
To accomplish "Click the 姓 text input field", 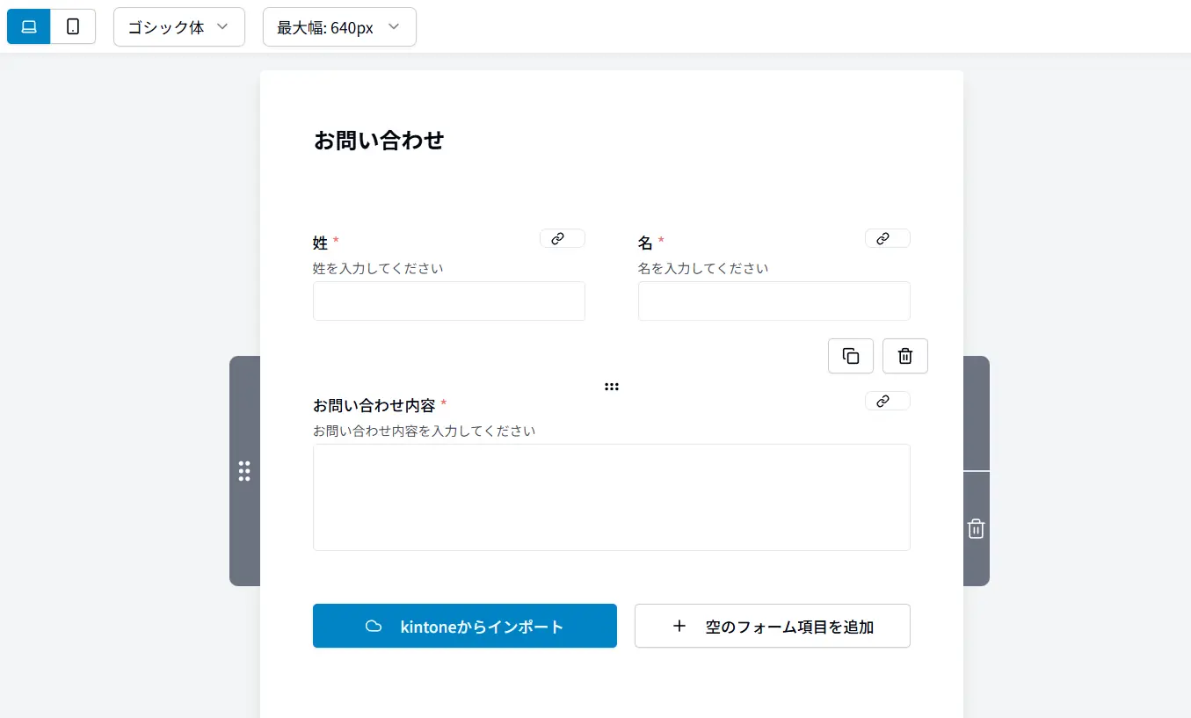I will [x=448, y=301].
